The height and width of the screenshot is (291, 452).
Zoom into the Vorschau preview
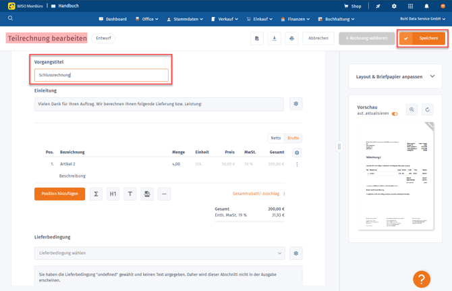point(412,109)
